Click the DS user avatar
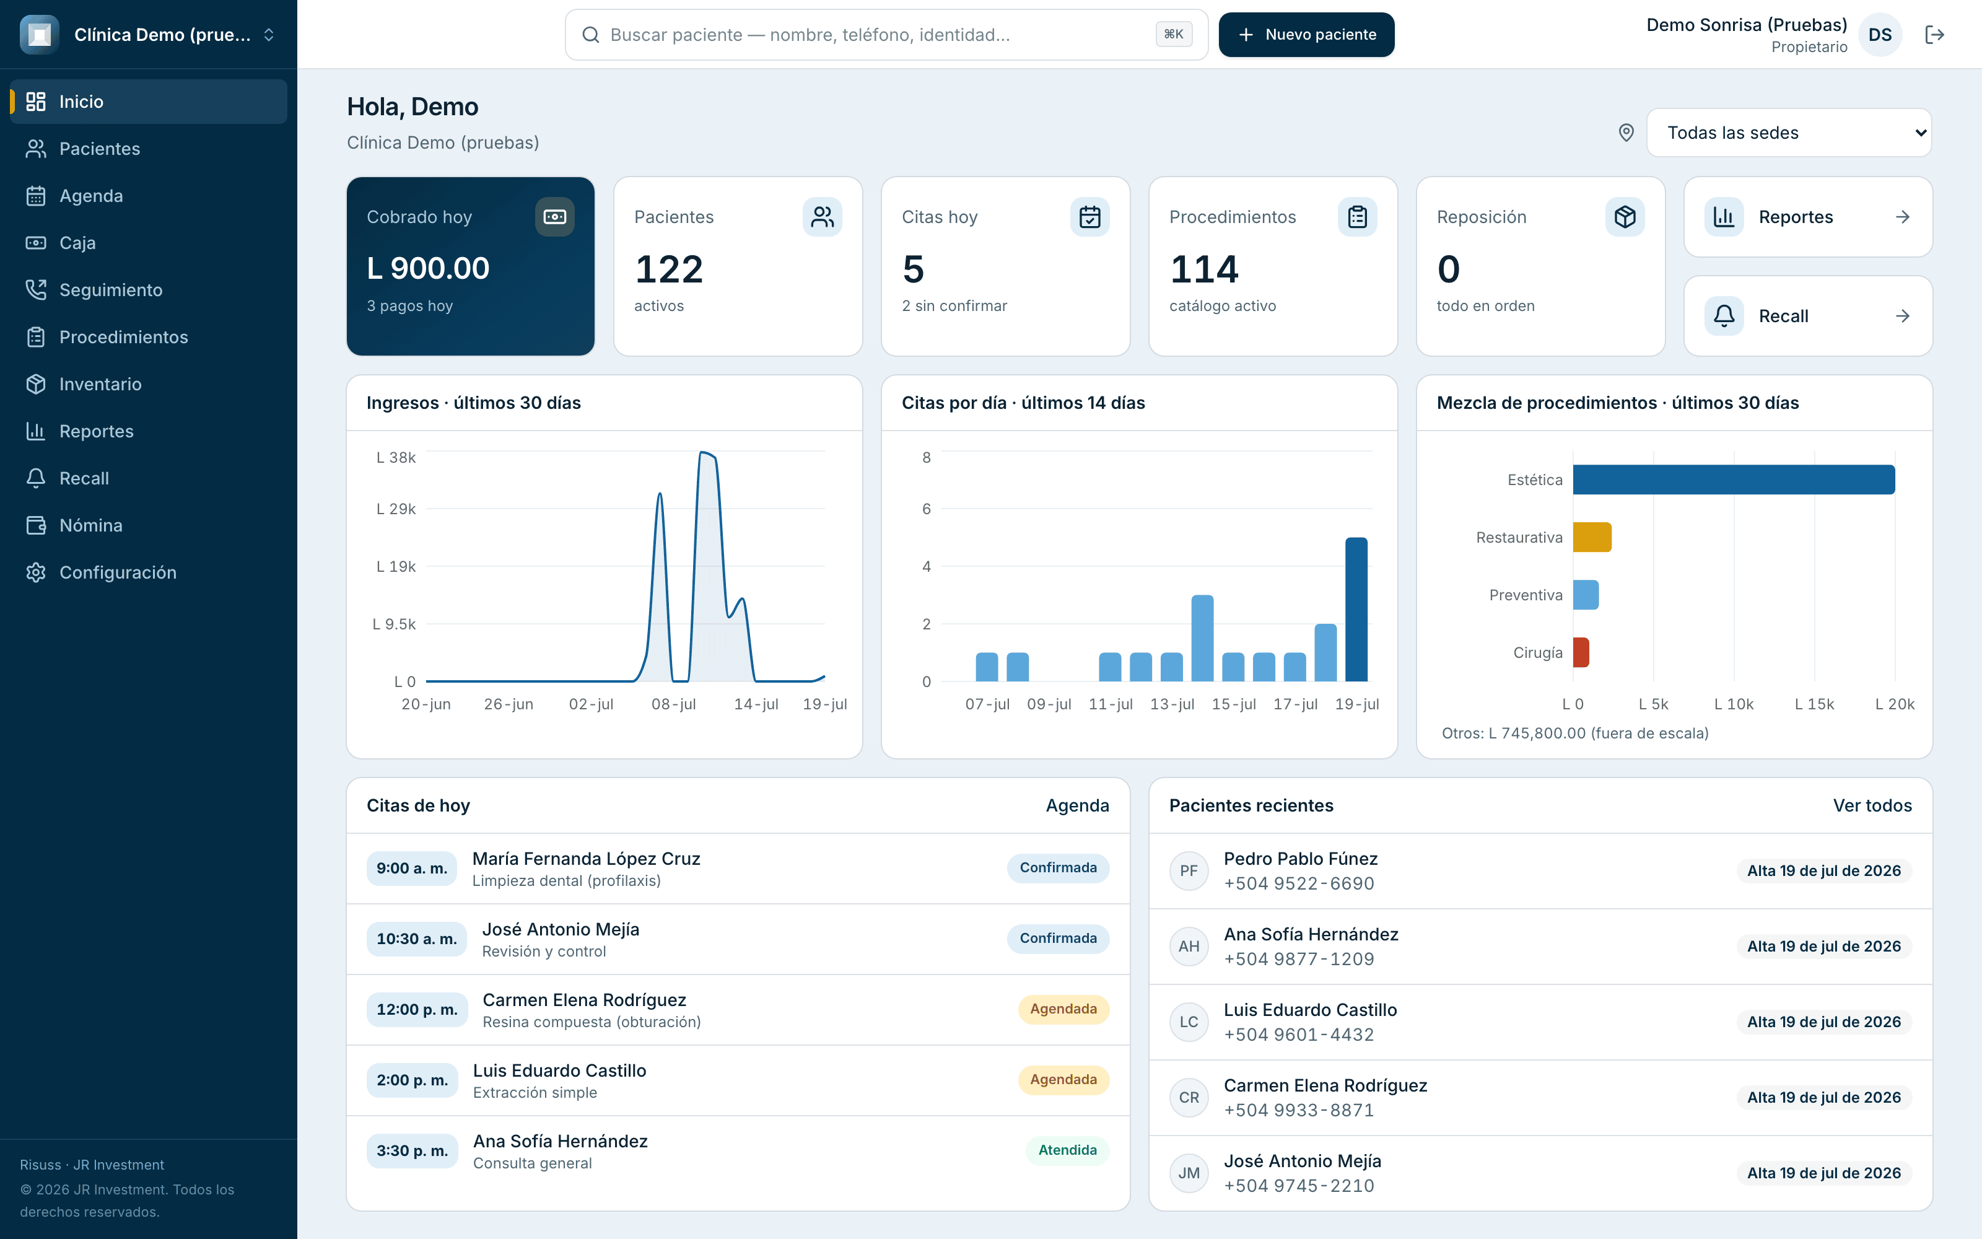This screenshot has width=1982, height=1239. pyautogui.click(x=1880, y=35)
